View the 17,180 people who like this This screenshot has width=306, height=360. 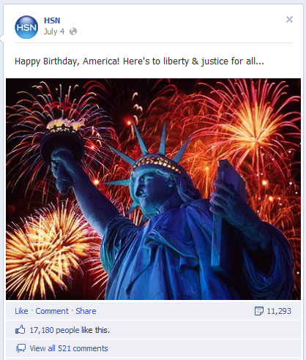click(x=70, y=330)
